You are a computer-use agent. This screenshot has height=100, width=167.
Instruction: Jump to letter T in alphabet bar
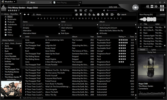pyautogui.click(x=102, y=18)
